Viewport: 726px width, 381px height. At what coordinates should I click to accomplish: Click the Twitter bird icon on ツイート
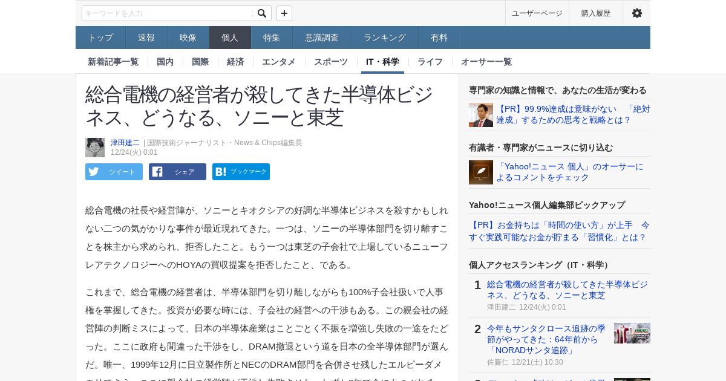94,172
